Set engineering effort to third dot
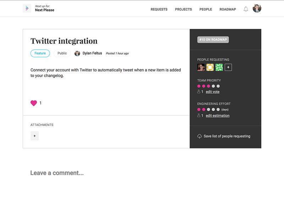The height and width of the screenshot is (213, 284). (x=208, y=109)
